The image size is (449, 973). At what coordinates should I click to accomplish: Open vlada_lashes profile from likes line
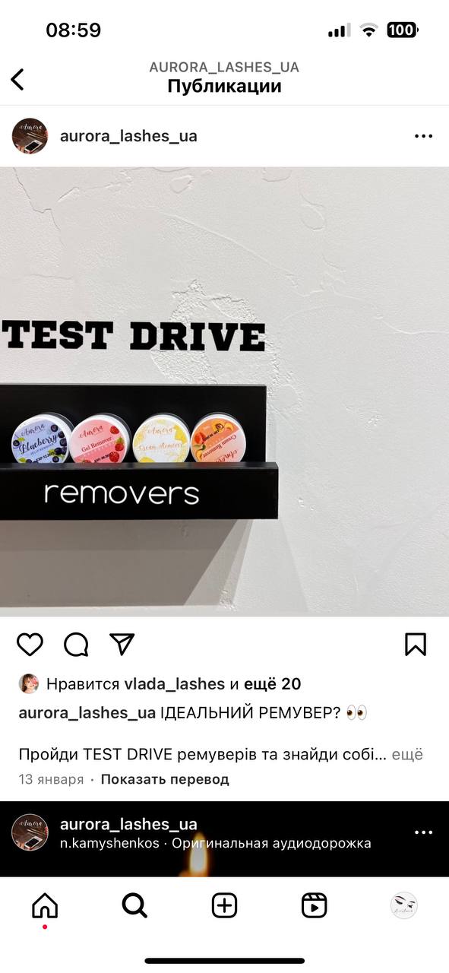pos(175,684)
